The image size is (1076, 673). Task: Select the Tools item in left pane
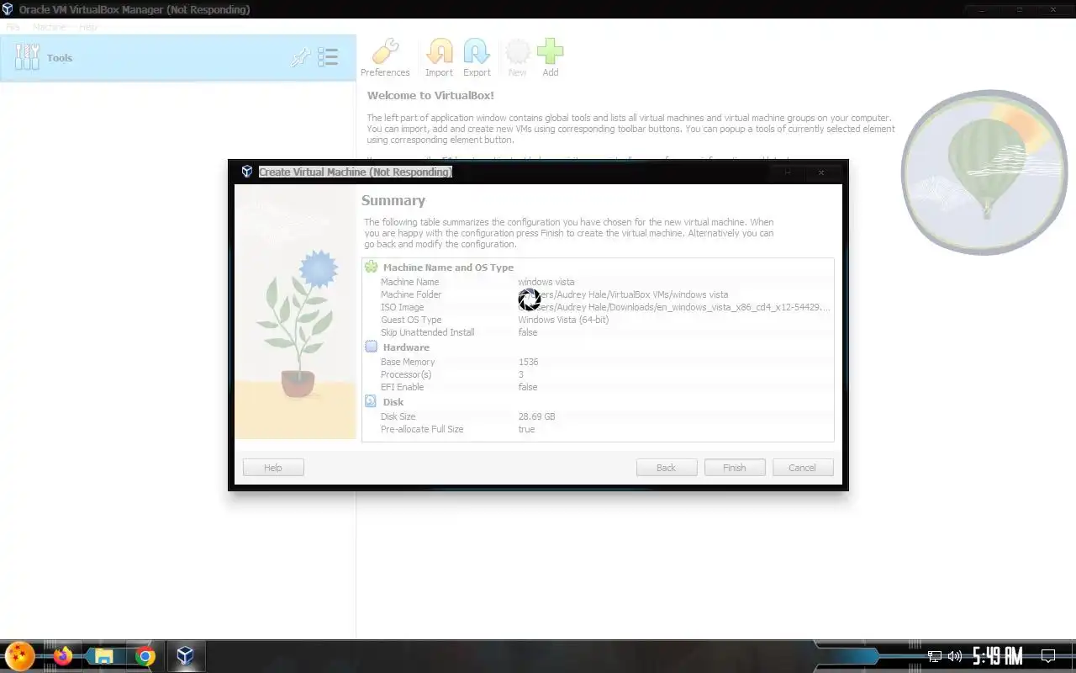178,58
